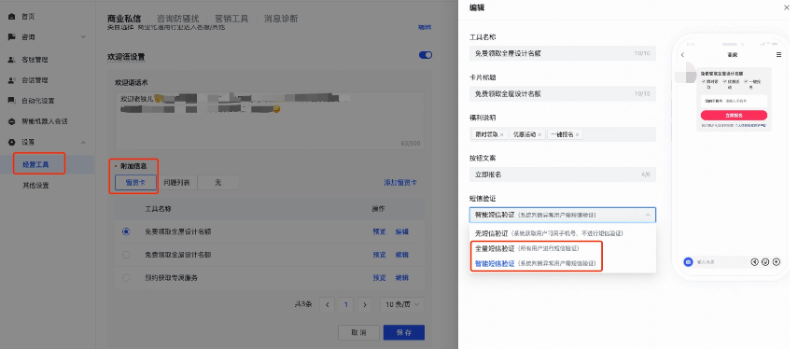Tick the 优惠活动 checkbox in phone preview card

click(x=724, y=81)
